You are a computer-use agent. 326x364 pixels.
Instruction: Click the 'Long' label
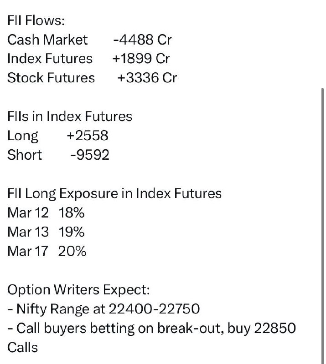coord(23,136)
